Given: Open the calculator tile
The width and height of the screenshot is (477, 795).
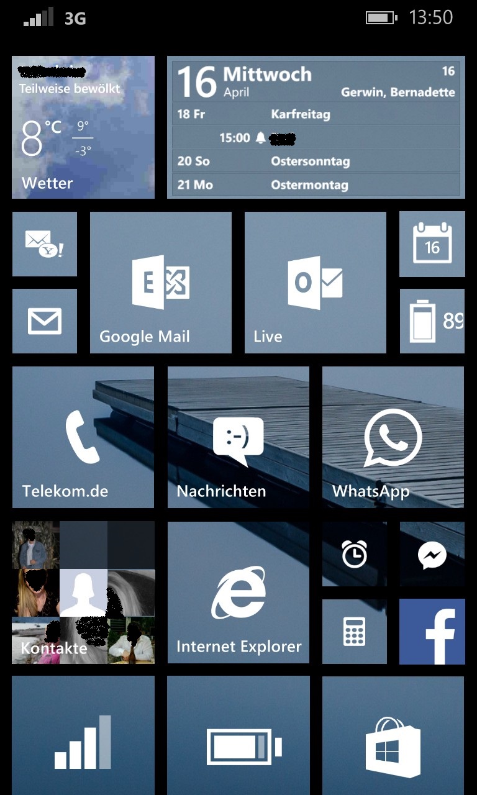Looking at the screenshot, I should click(355, 632).
